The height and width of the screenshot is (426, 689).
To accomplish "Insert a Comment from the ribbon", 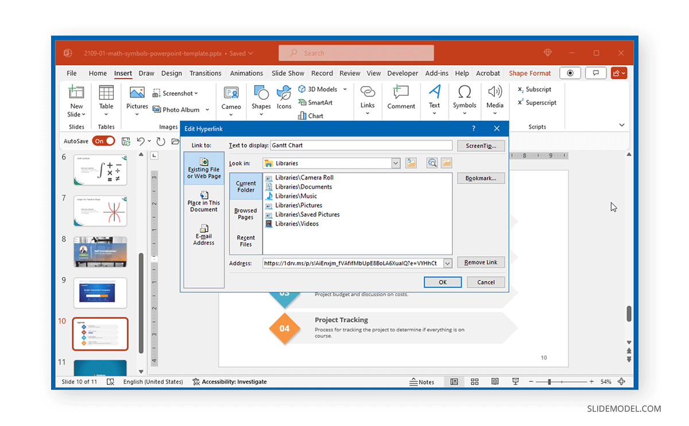I will point(401,93).
